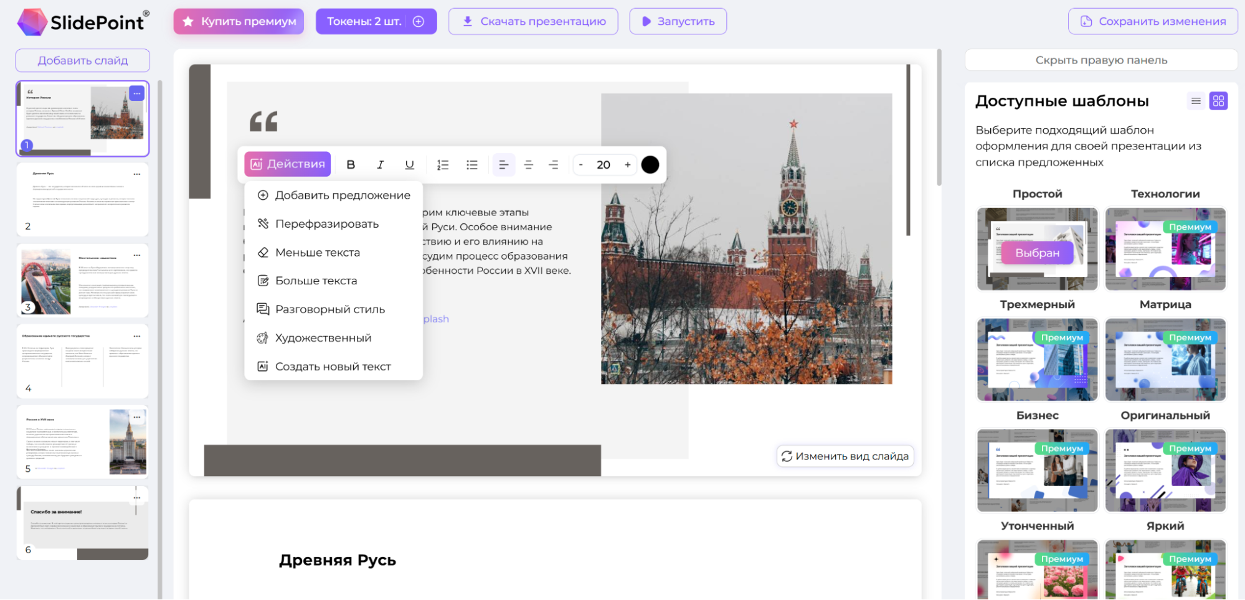Open the Действия AI dropdown

tap(288, 164)
